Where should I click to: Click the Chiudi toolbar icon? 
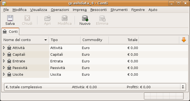[27, 18]
